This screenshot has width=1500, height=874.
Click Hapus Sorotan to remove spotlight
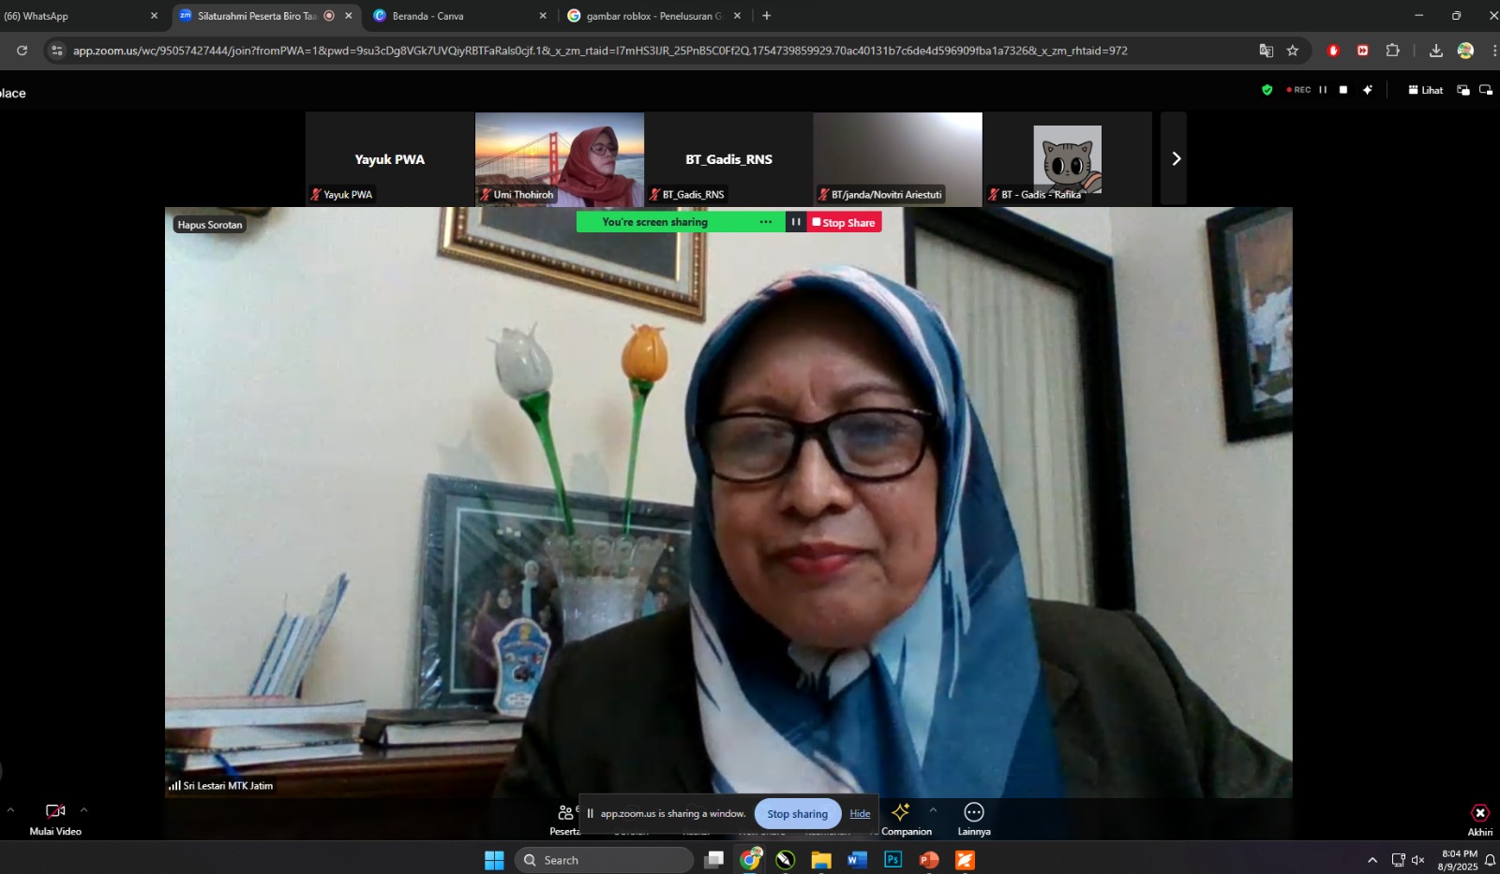click(x=210, y=225)
